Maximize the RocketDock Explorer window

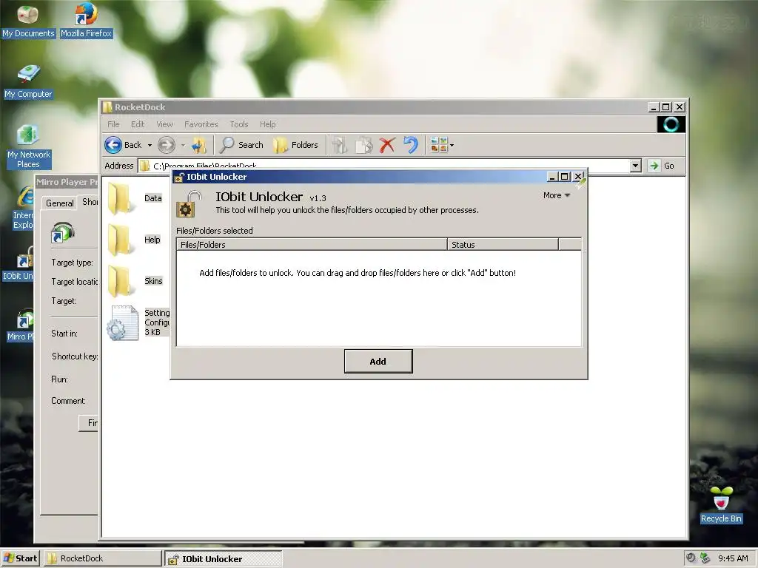666,107
